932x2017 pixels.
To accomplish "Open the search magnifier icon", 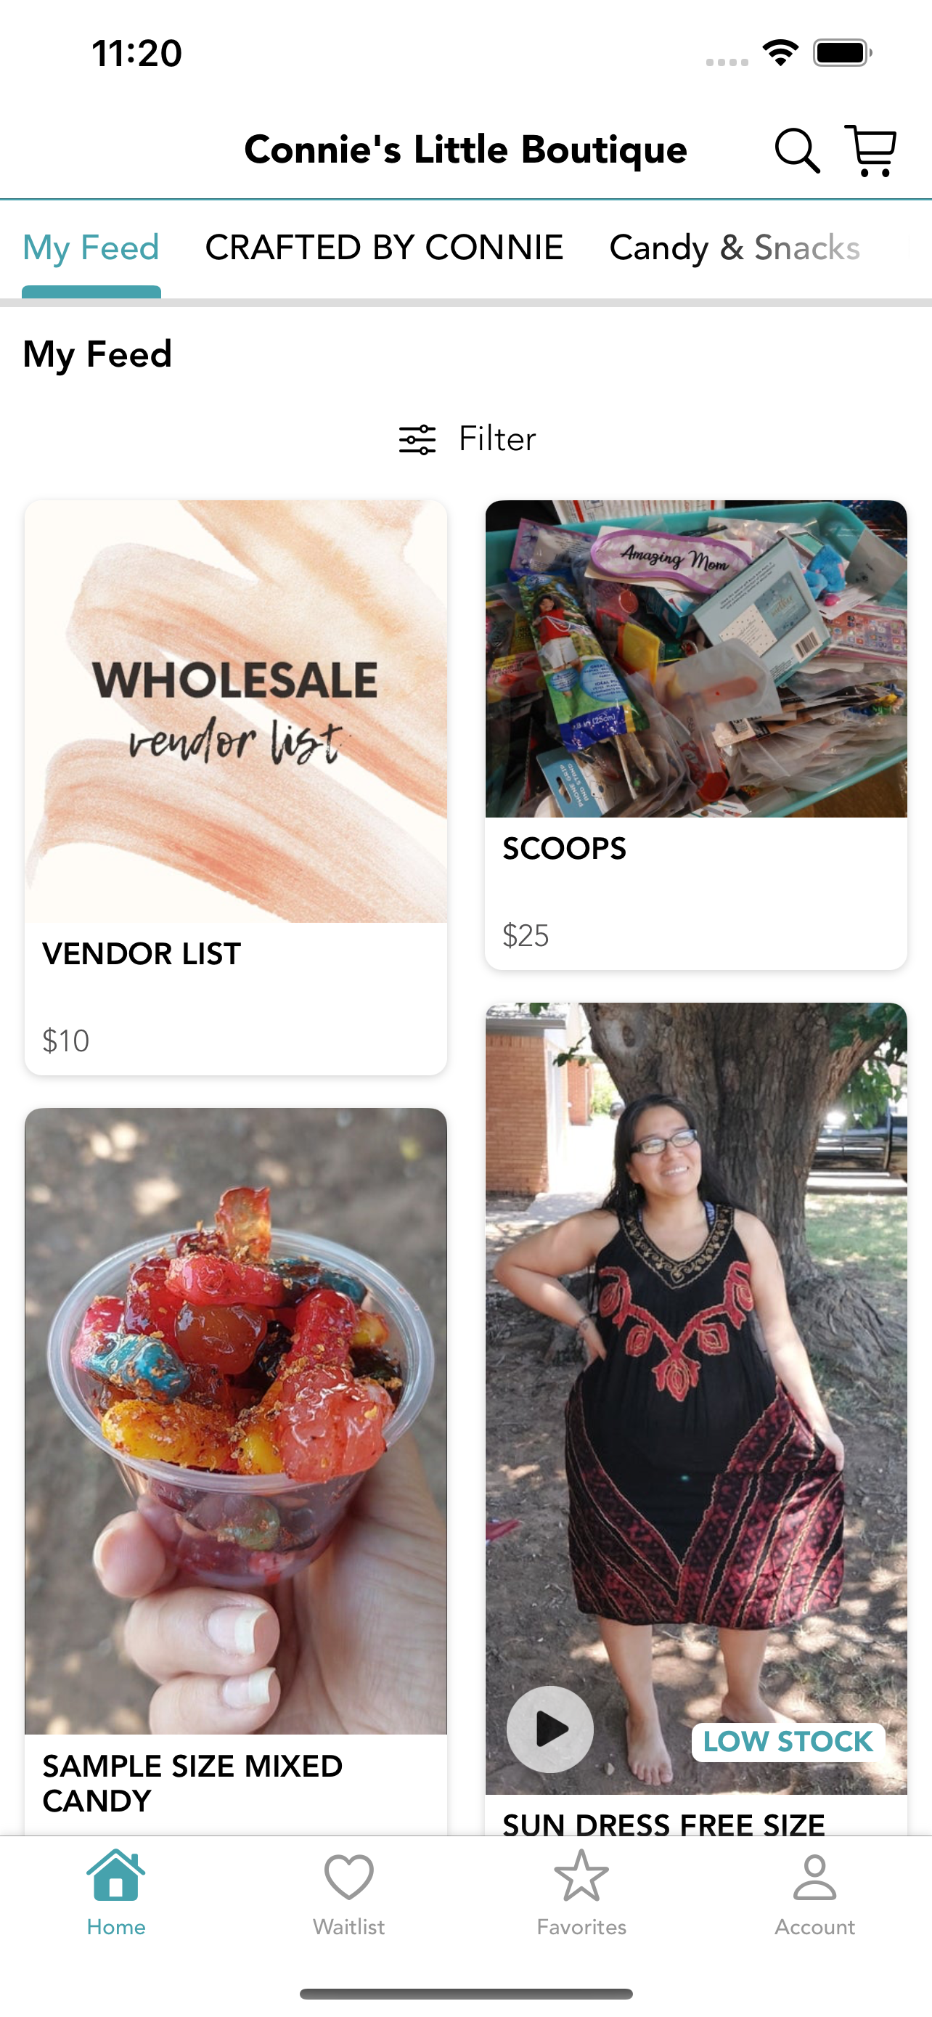I will point(796,150).
